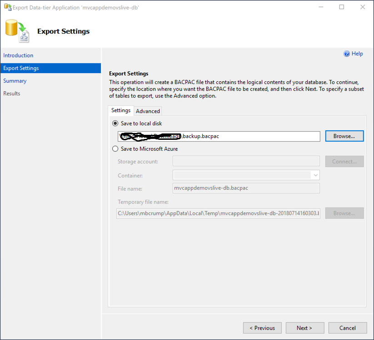Select the Settings tab
Image resolution: width=374 pixels, height=340 pixels.
coord(120,110)
